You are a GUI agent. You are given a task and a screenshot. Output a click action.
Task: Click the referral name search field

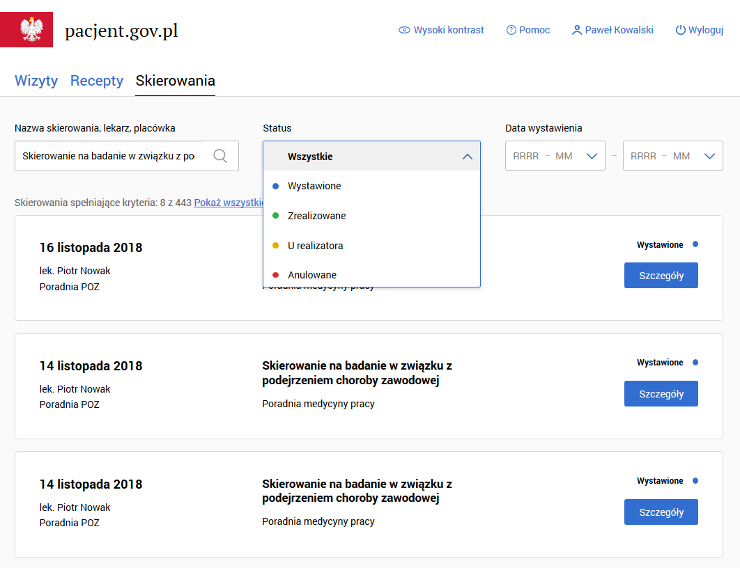(x=111, y=156)
